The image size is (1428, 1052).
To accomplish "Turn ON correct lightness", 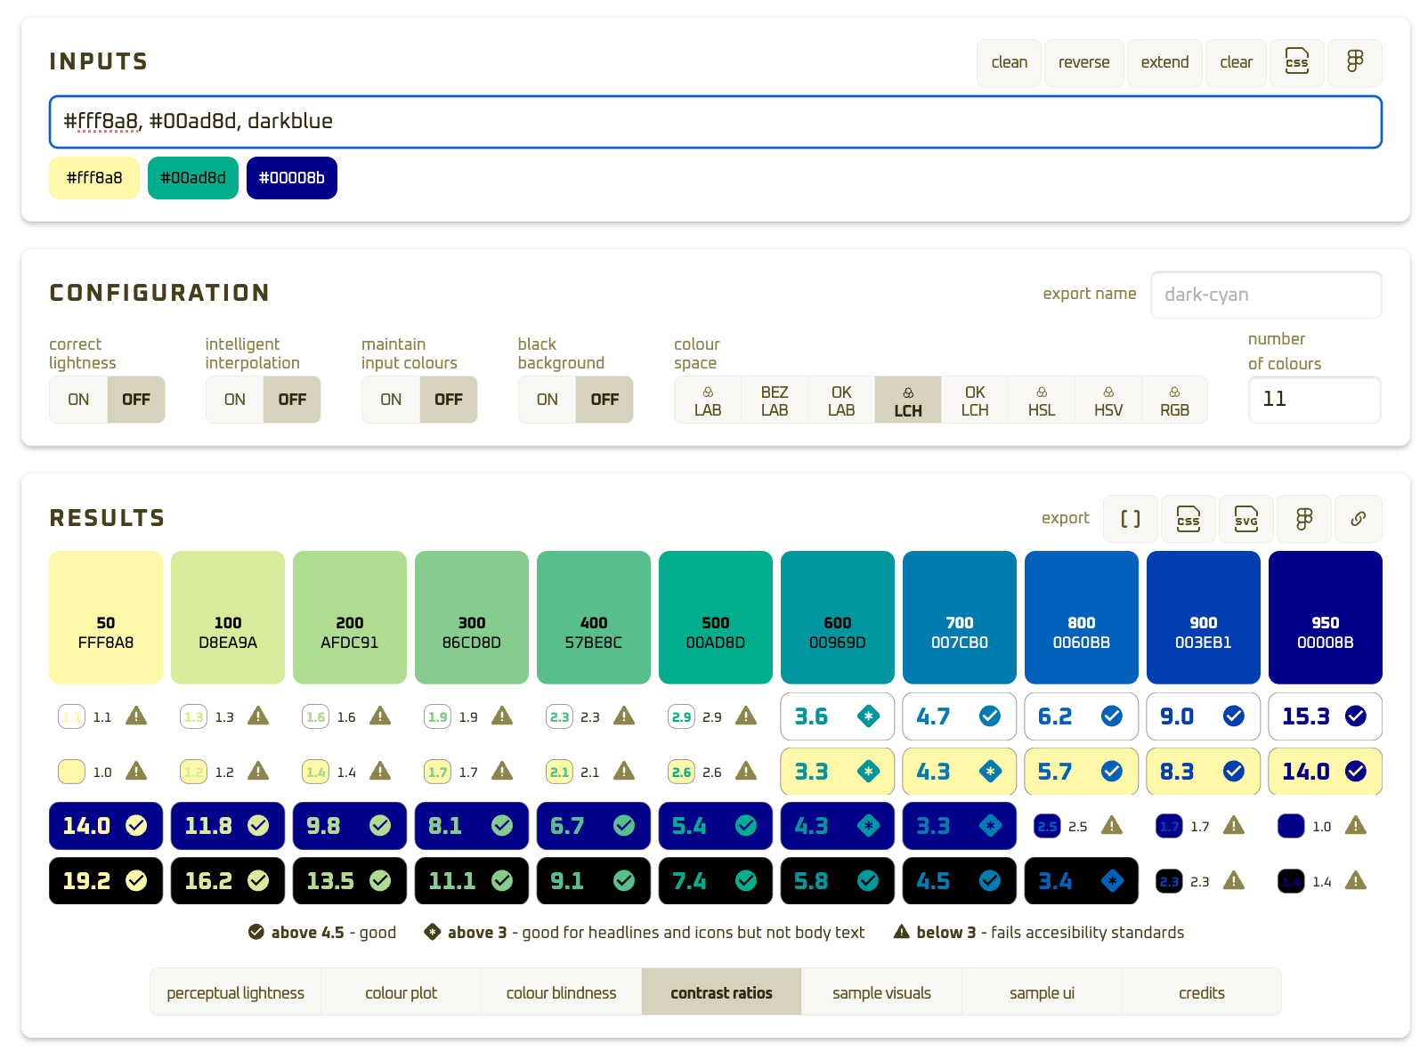I will coord(78,400).
